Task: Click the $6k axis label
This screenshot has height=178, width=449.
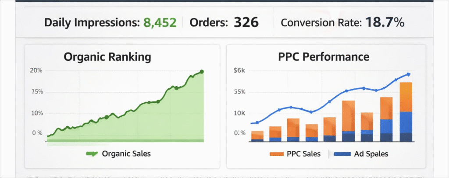Action: (240, 70)
